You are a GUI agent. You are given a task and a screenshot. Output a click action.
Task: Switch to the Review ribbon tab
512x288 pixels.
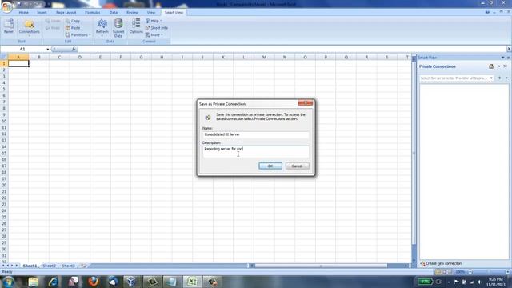[x=132, y=13]
